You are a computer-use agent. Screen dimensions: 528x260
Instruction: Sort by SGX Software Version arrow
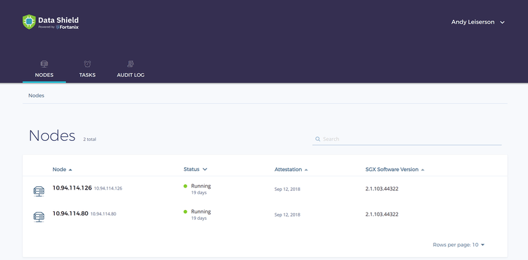(422, 170)
